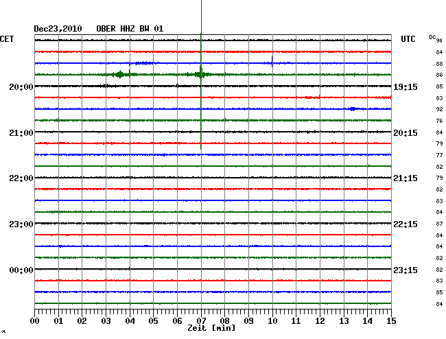Click minute tick label 05

[153, 320]
